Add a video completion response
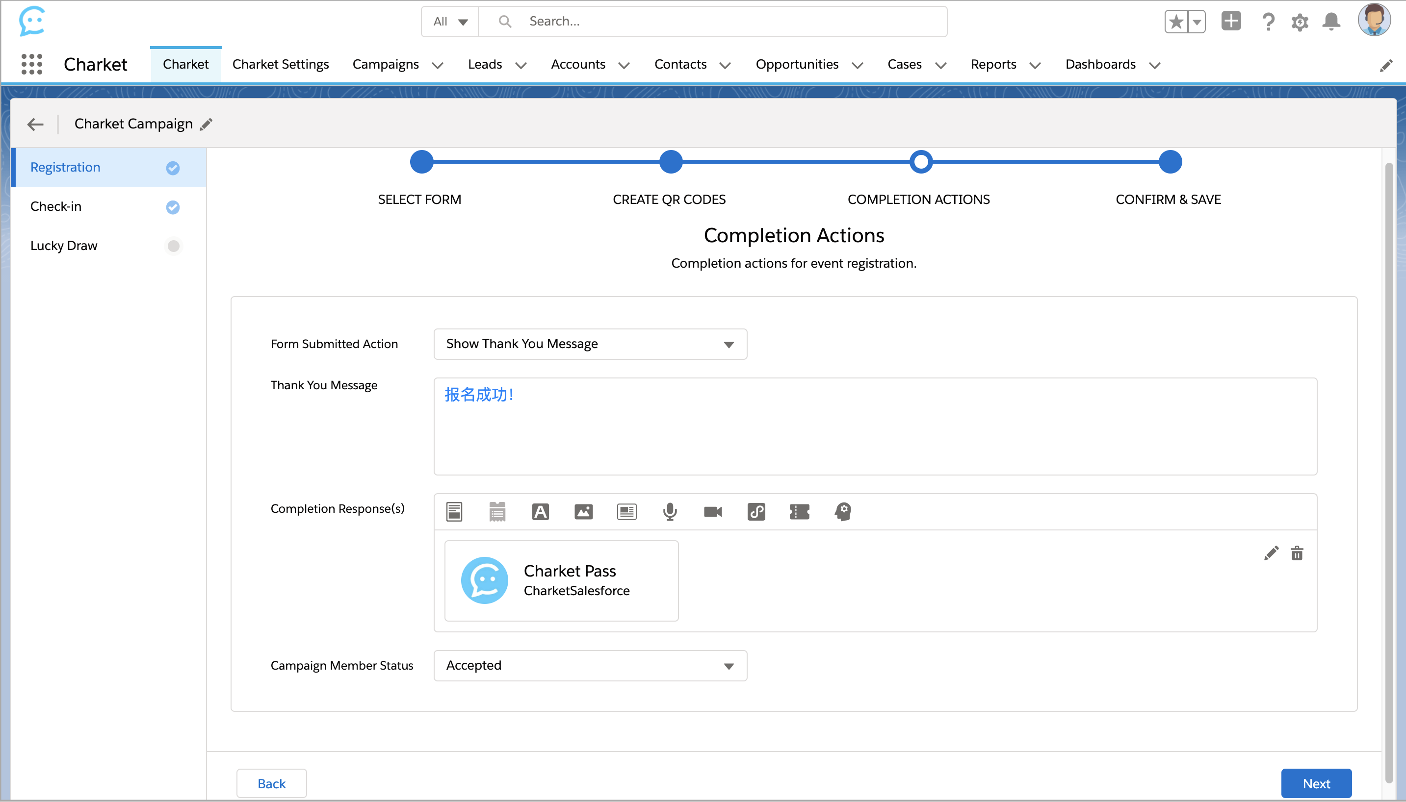The height and width of the screenshot is (802, 1406). [713, 512]
